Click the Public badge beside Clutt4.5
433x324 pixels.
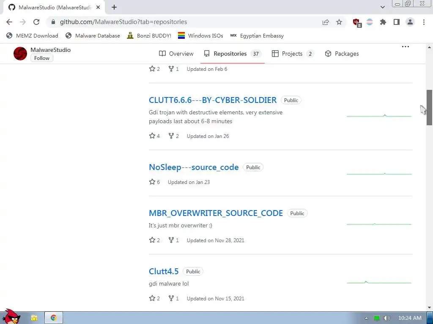coord(193,271)
